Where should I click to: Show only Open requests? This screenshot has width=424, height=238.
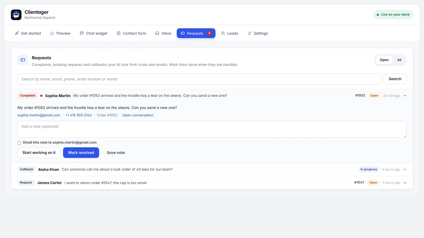coord(384,60)
